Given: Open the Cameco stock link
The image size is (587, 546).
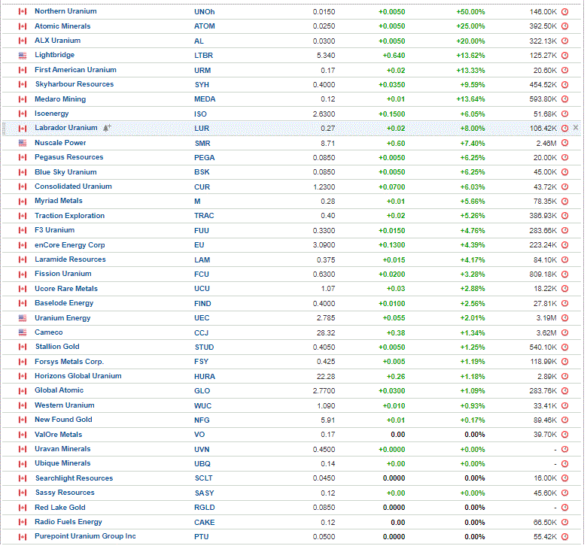Looking at the screenshot, I should coord(49,332).
